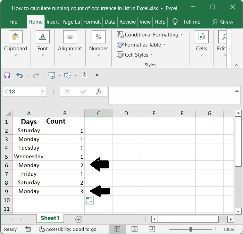Open the Alignment group icon
Viewport: 243px width, 234px height.
(70, 37)
